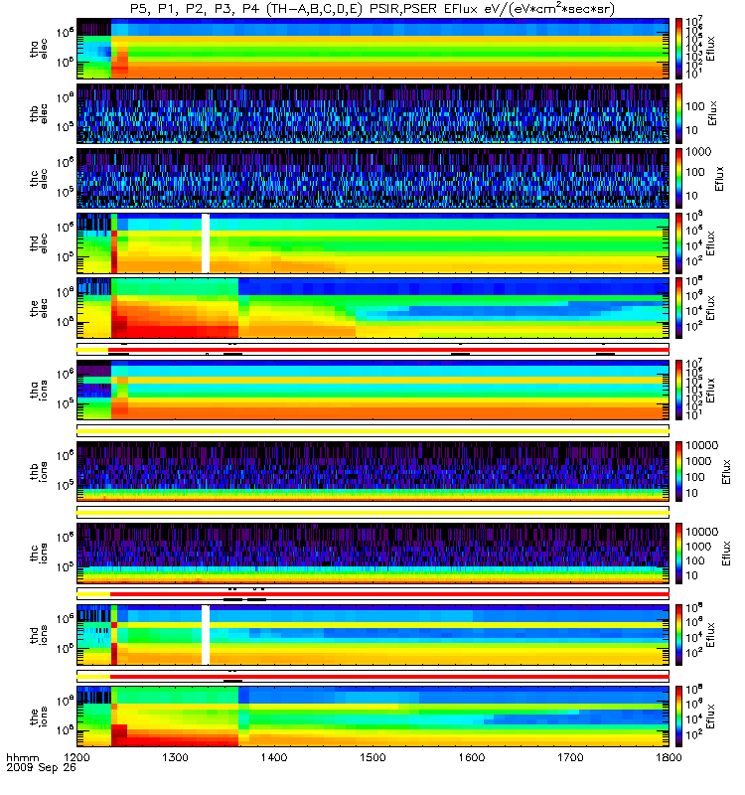
Task: Click the 'tha ions' panel label
Action: click(39, 391)
